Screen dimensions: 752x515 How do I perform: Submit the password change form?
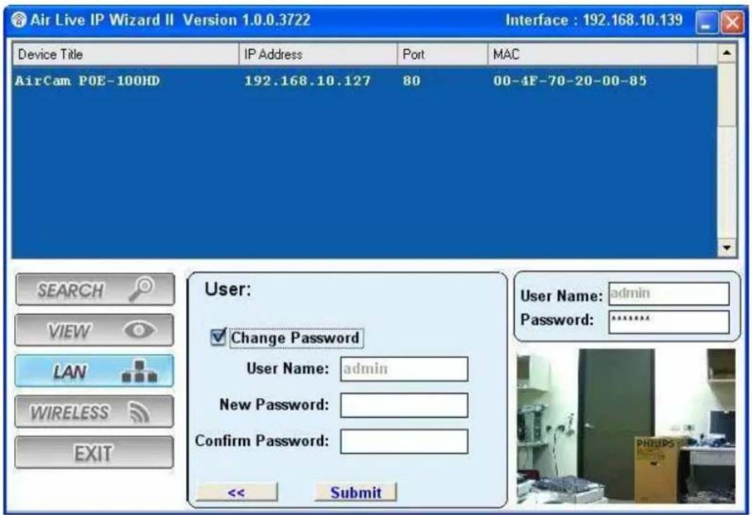coord(356,492)
